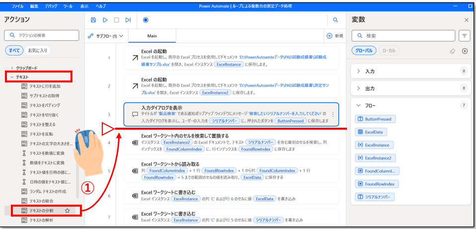Image resolution: width=476 pixels, height=229 pixels.
Task: Open flow search magnifier icon
Action: pyautogui.click(x=336, y=20)
